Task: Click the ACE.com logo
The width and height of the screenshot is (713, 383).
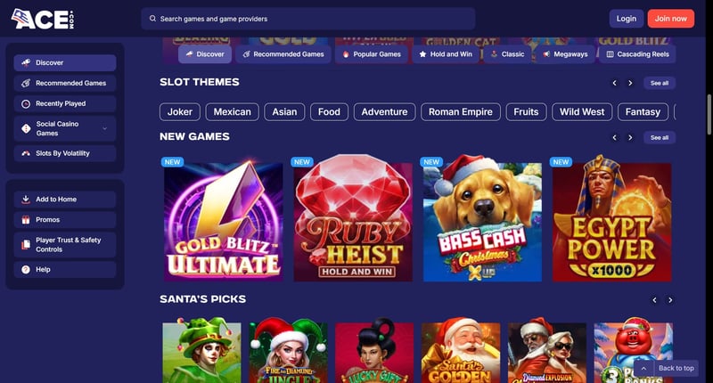Action: point(42,19)
